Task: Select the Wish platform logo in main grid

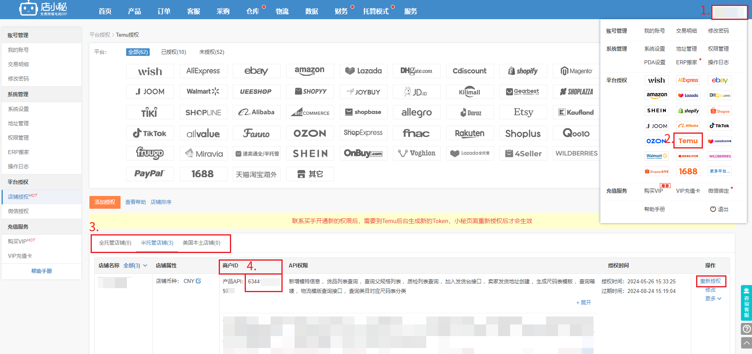Action: pos(150,71)
